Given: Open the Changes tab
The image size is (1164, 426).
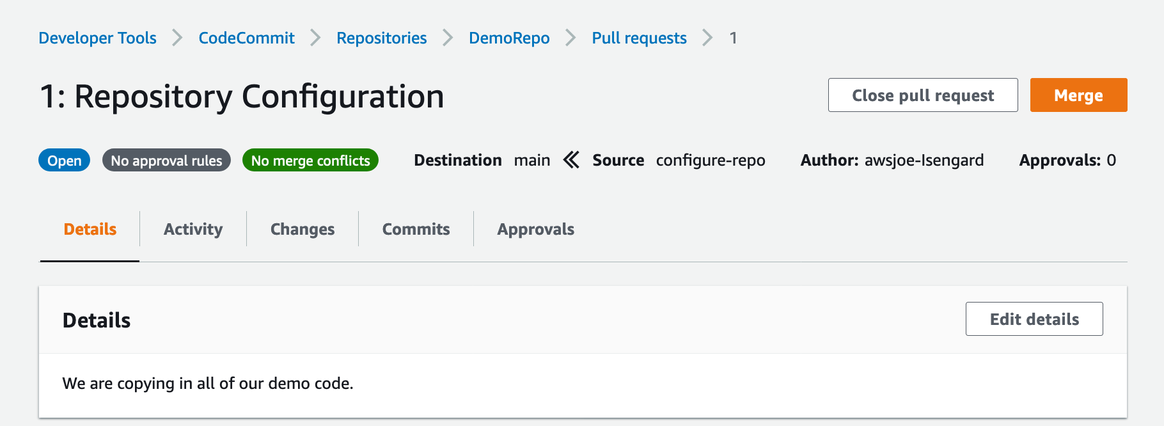Looking at the screenshot, I should pos(302,228).
